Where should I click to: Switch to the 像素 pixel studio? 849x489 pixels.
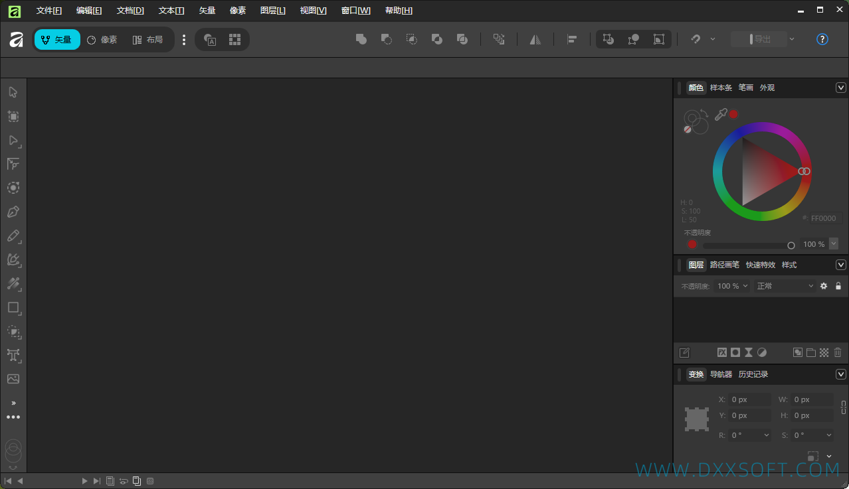pyautogui.click(x=102, y=39)
